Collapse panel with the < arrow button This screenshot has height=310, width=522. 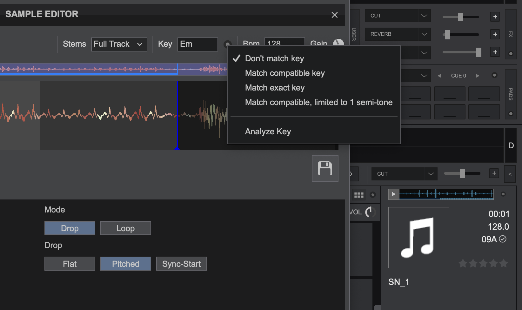pos(510,174)
